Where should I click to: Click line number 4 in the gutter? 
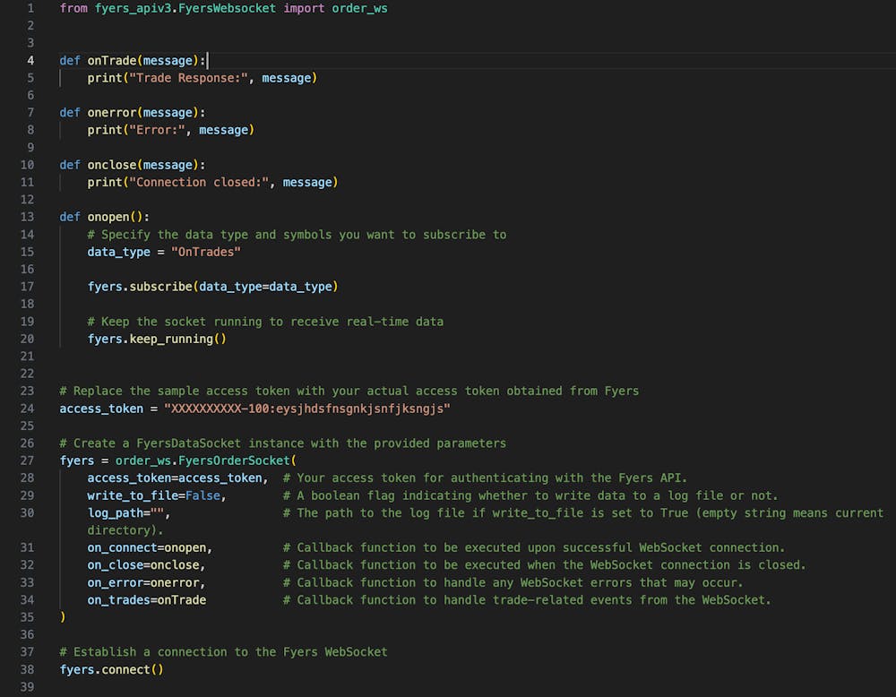[x=30, y=60]
